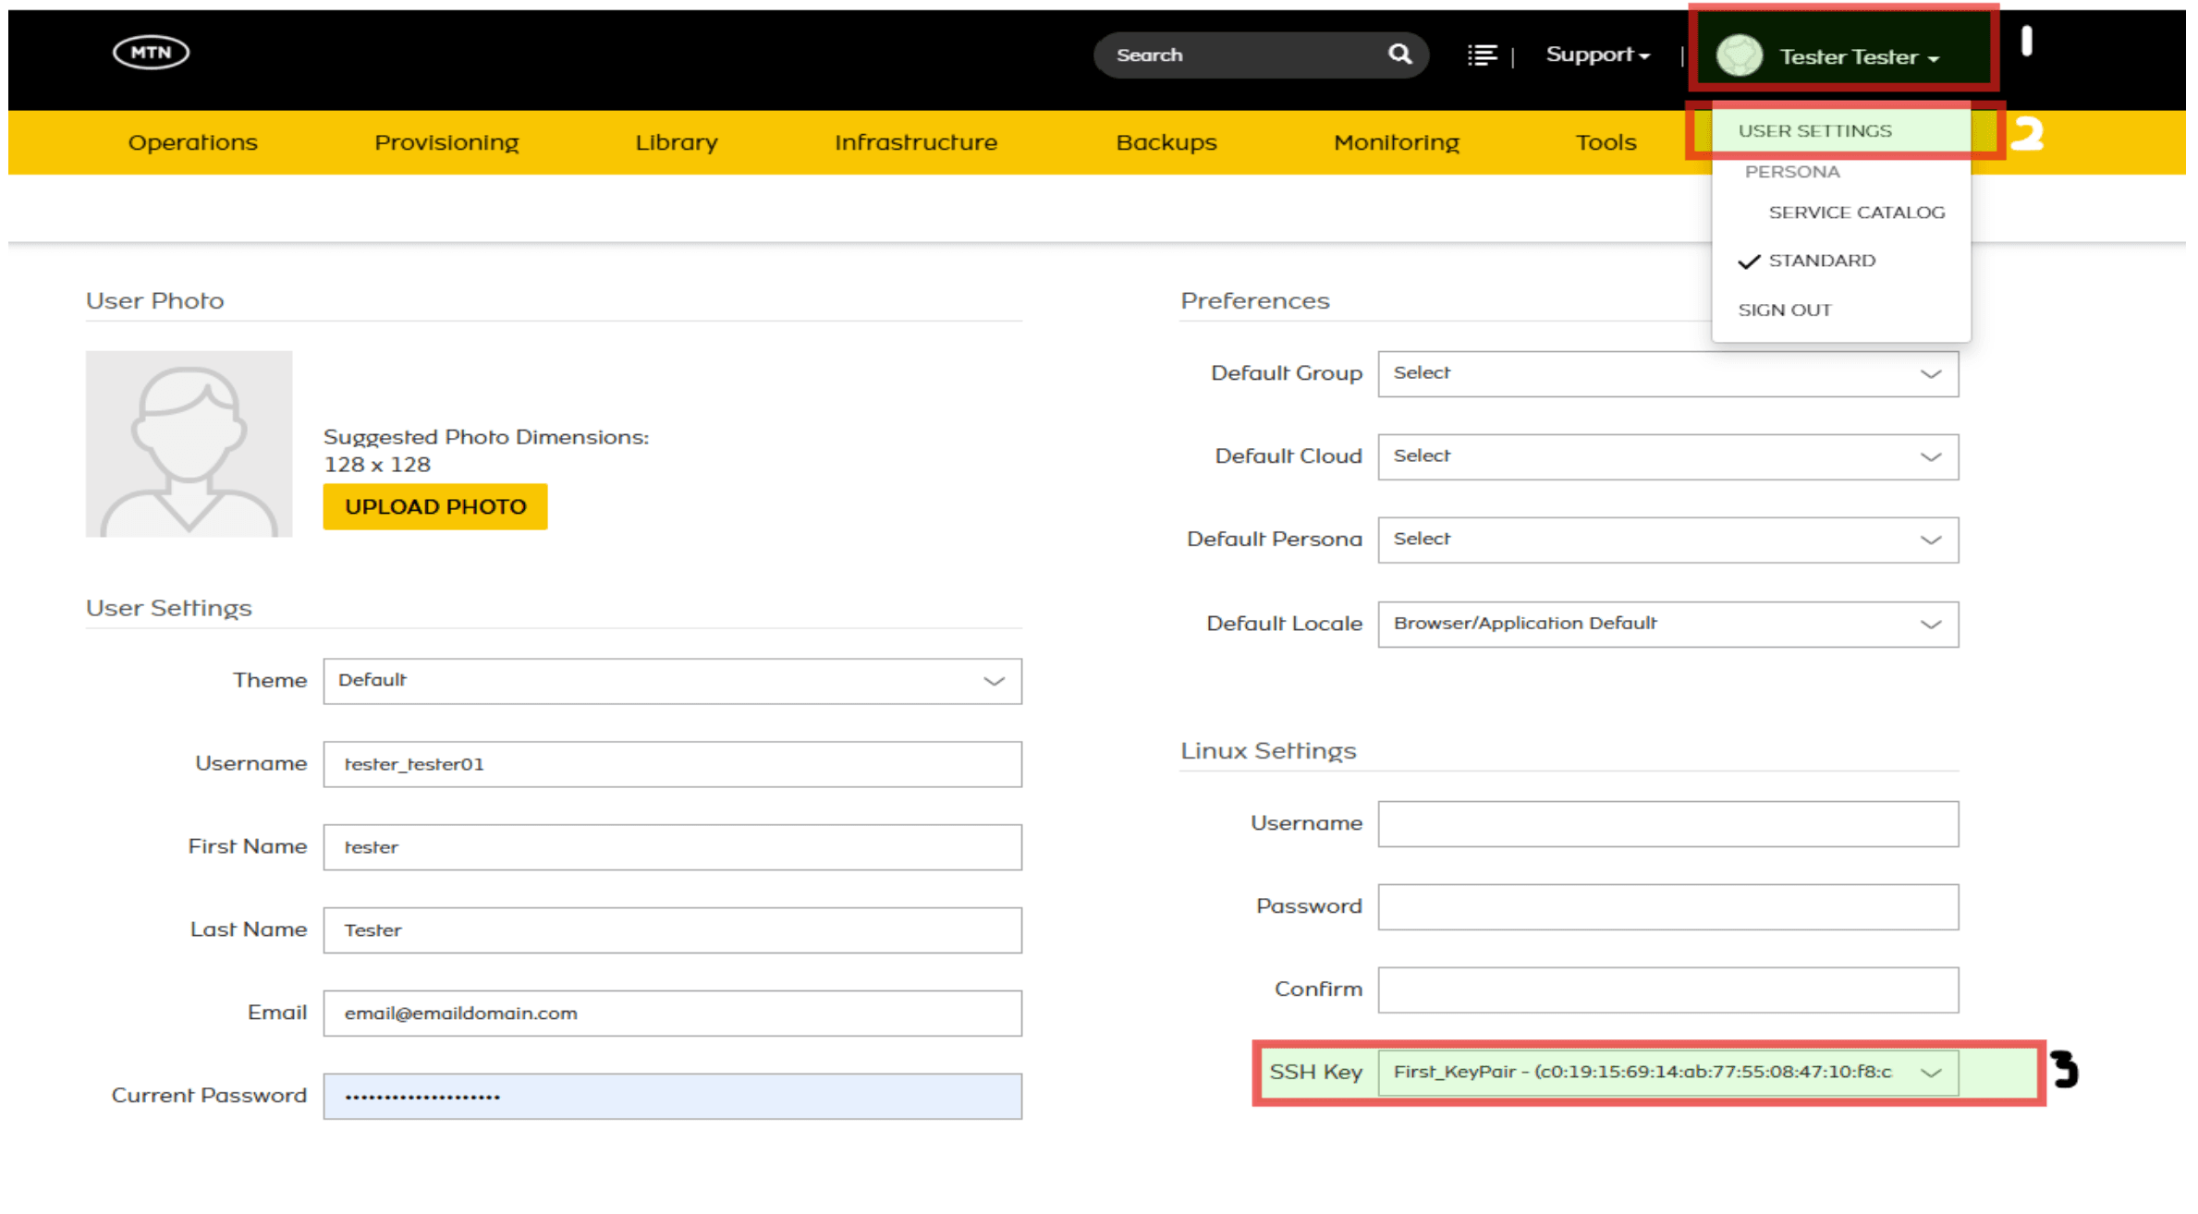Viewport: 2198px width, 1214px height.
Task: Click the MTN logo
Action: coord(151,53)
